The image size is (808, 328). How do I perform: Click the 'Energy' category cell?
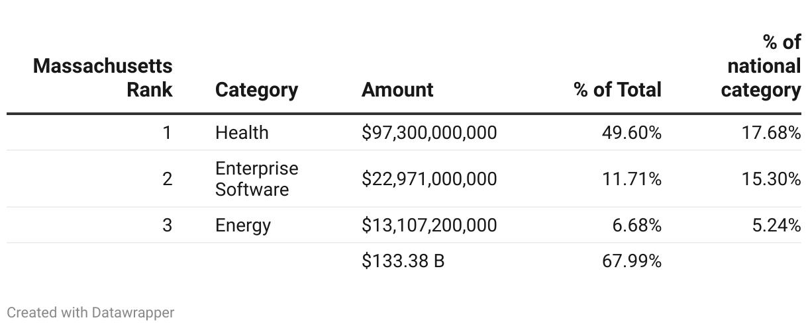(242, 225)
